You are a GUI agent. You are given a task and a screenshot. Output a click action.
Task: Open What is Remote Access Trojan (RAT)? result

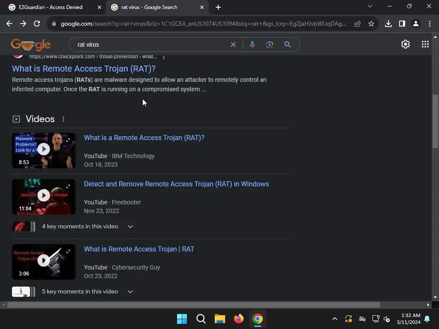(84, 69)
